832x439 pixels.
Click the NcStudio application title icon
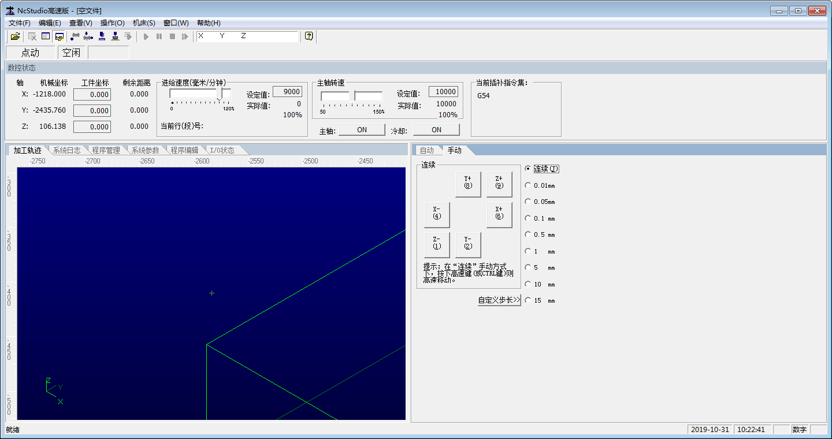[x=10, y=10]
